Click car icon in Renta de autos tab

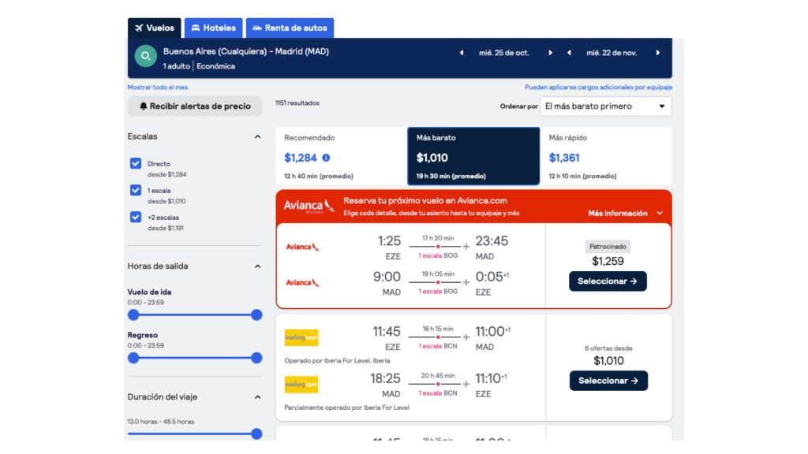click(256, 28)
